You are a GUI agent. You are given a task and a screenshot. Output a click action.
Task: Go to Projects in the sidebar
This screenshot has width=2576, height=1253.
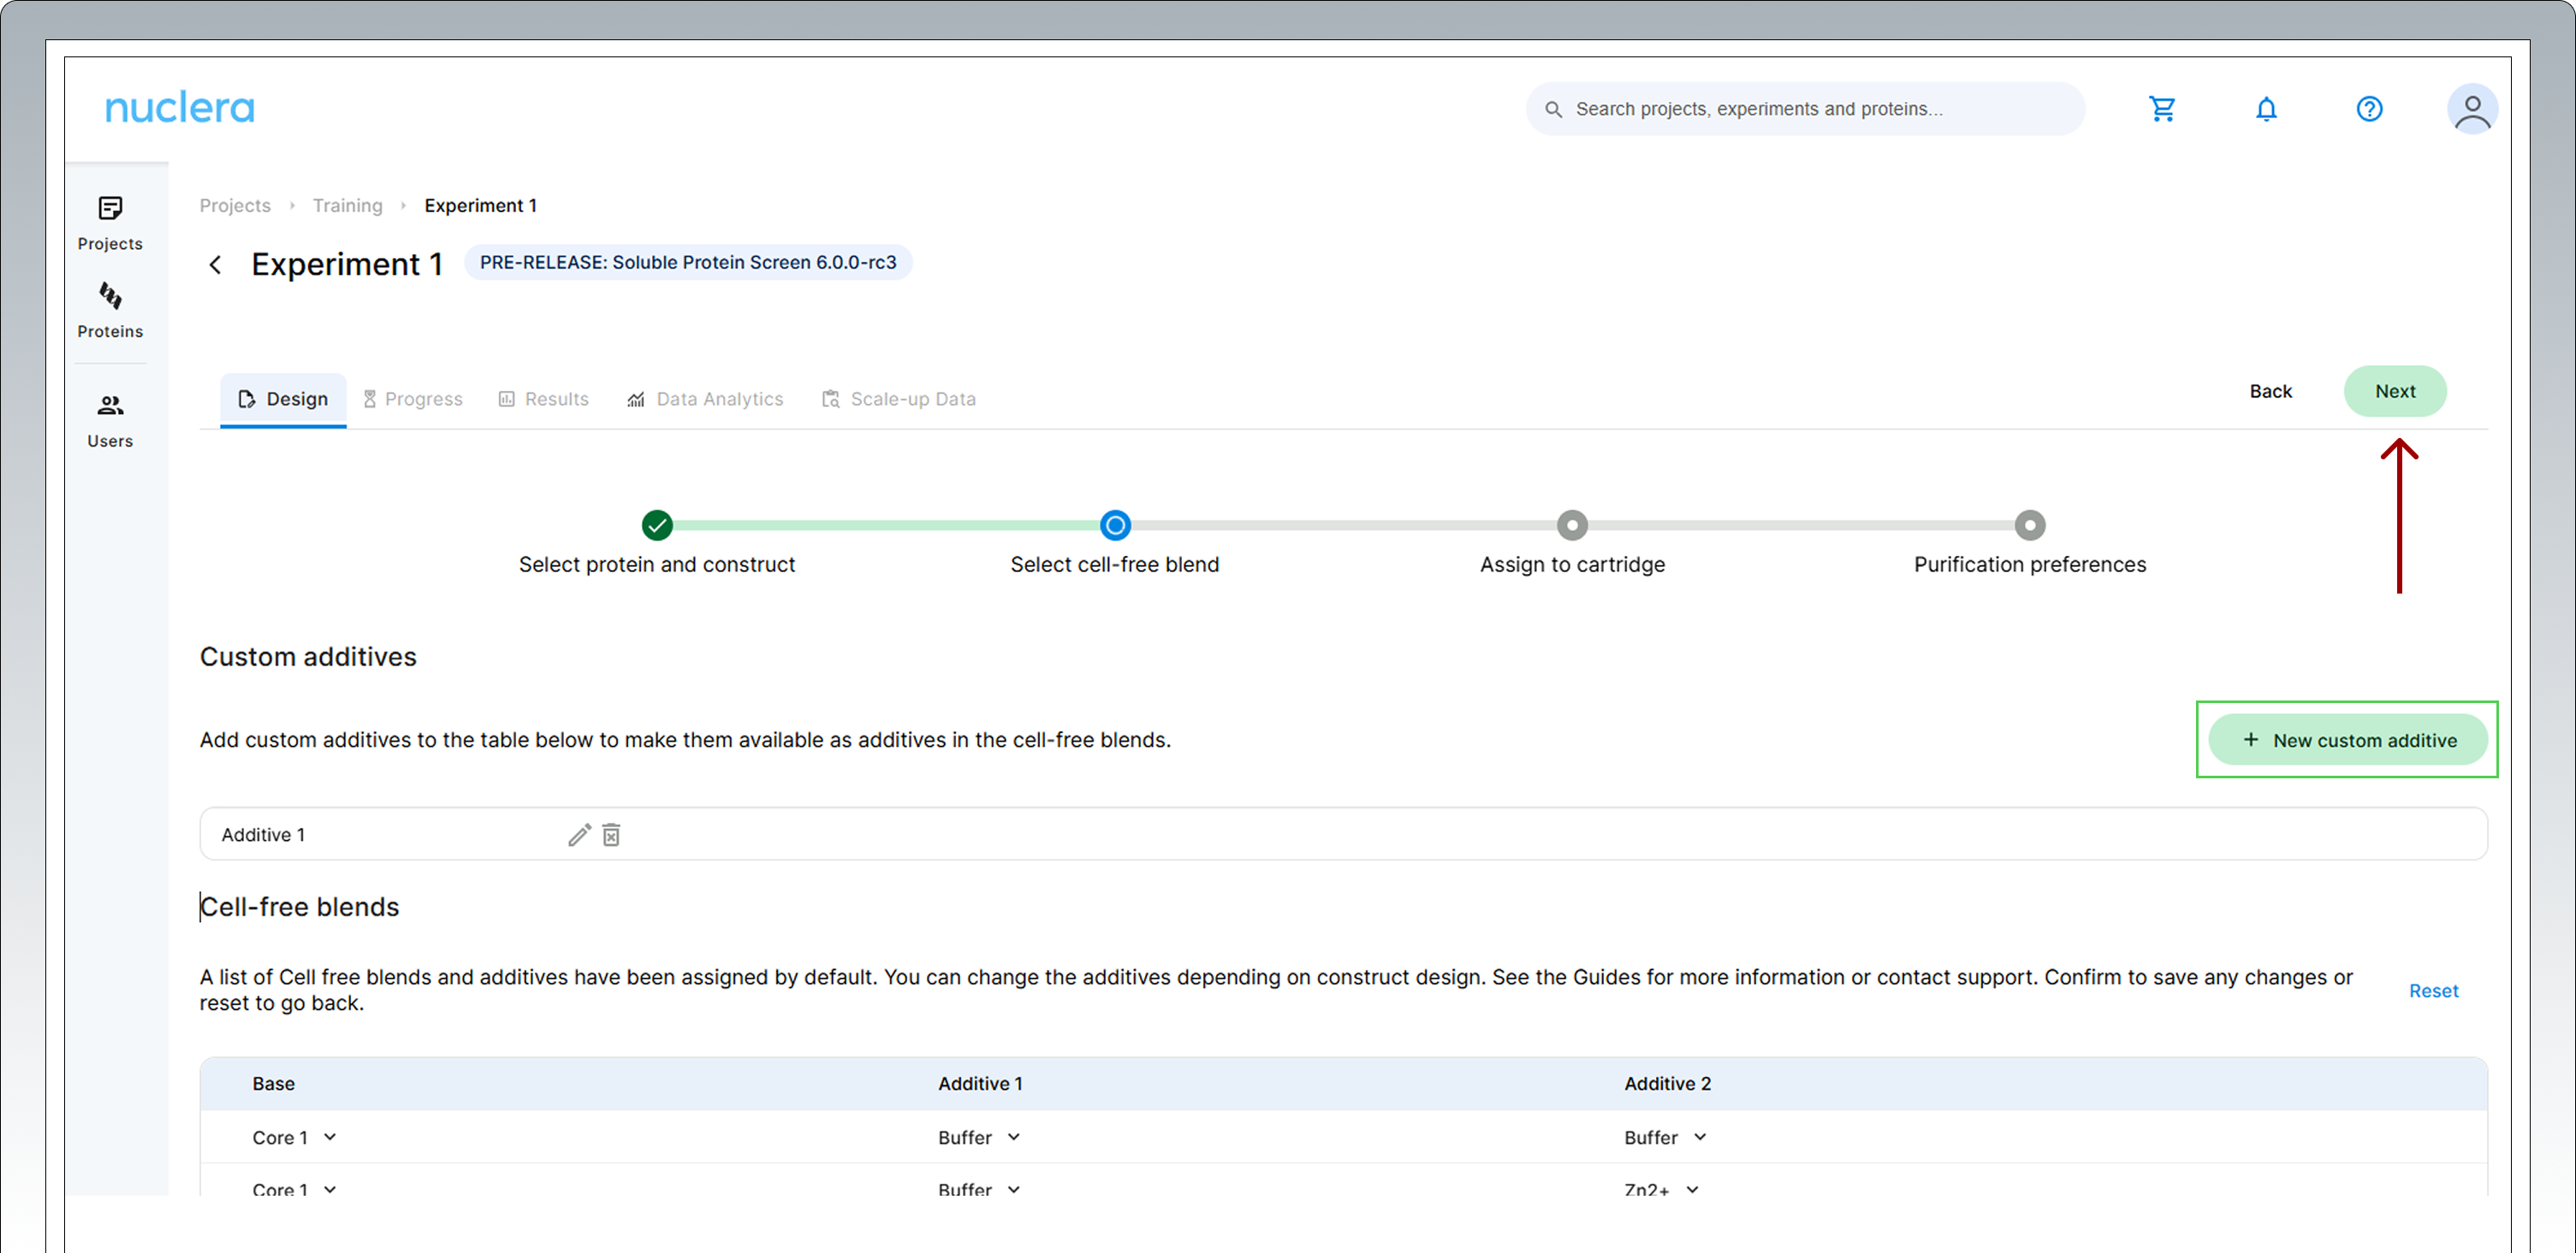coord(110,224)
